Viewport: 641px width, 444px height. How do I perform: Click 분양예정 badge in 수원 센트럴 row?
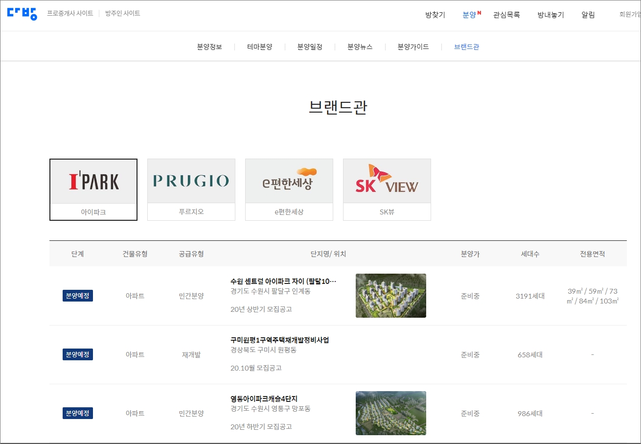pyautogui.click(x=78, y=296)
